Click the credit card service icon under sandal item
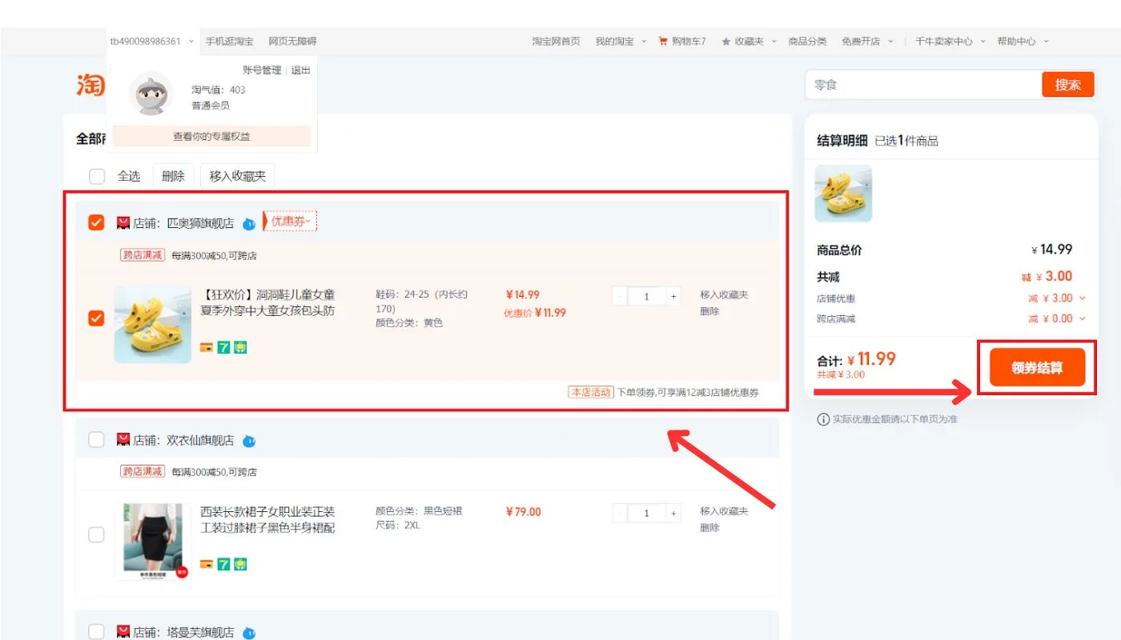Screen dimensions: 1121x640 [x=207, y=347]
